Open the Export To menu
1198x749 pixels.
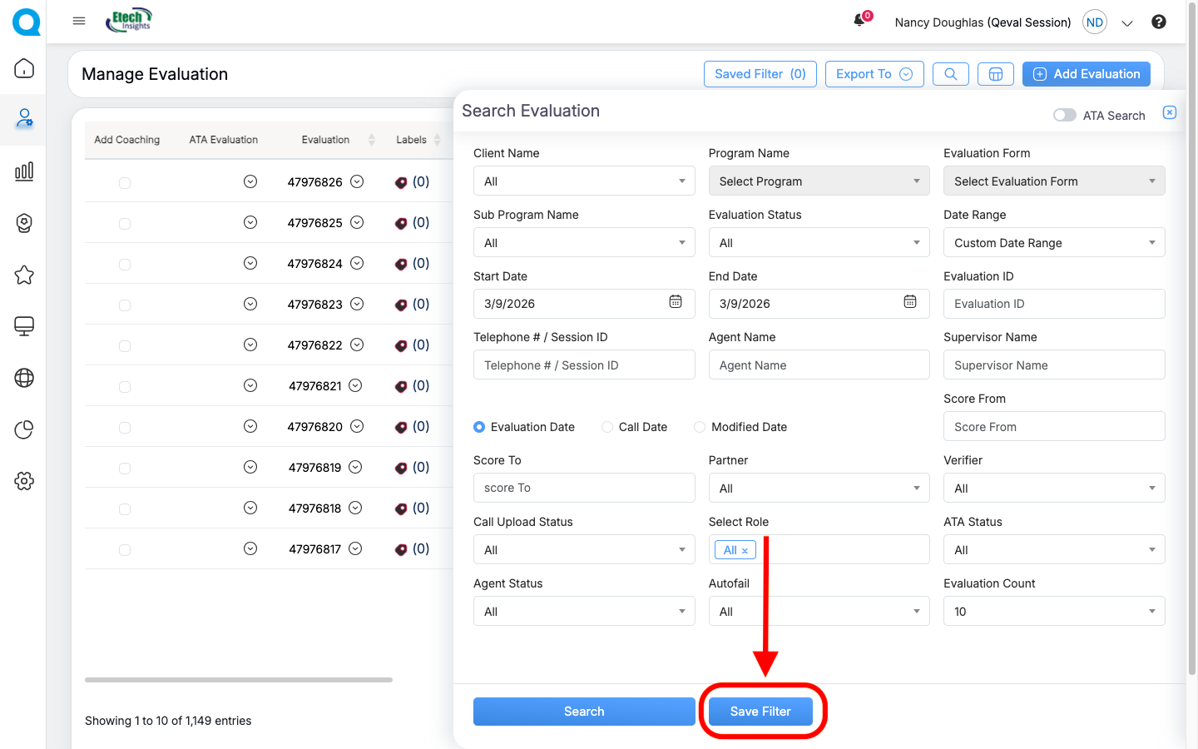pos(874,74)
